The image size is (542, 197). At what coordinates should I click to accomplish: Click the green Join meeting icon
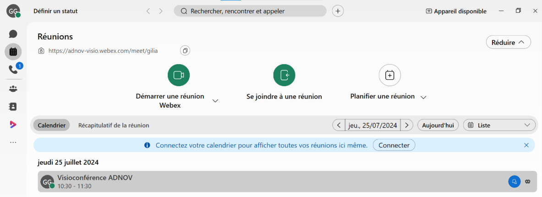click(284, 75)
